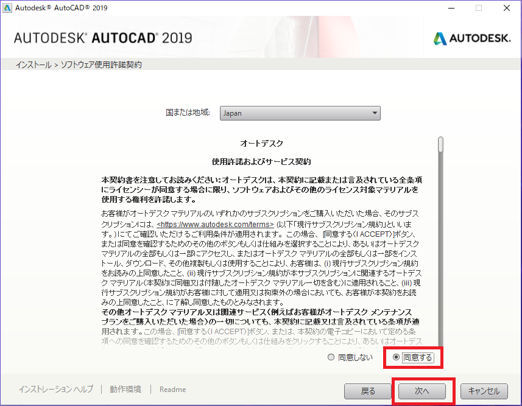522x406 pixels.
Task: Click the 国または地域 label
Action: coord(188,113)
